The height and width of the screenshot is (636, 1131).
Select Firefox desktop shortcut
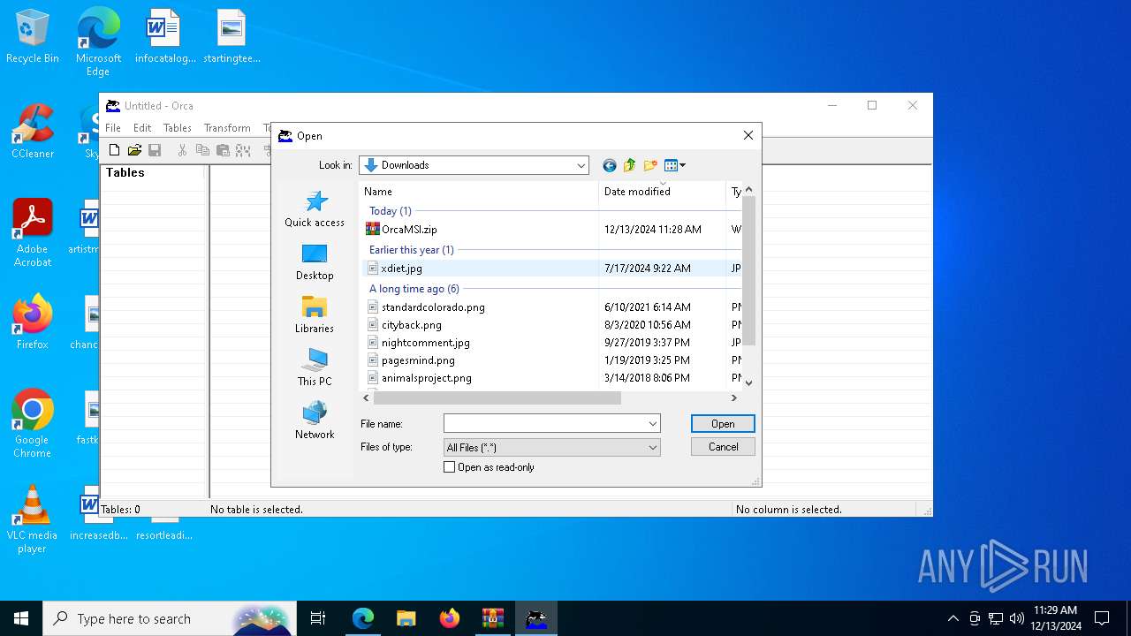pyautogui.click(x=33, y=322)
